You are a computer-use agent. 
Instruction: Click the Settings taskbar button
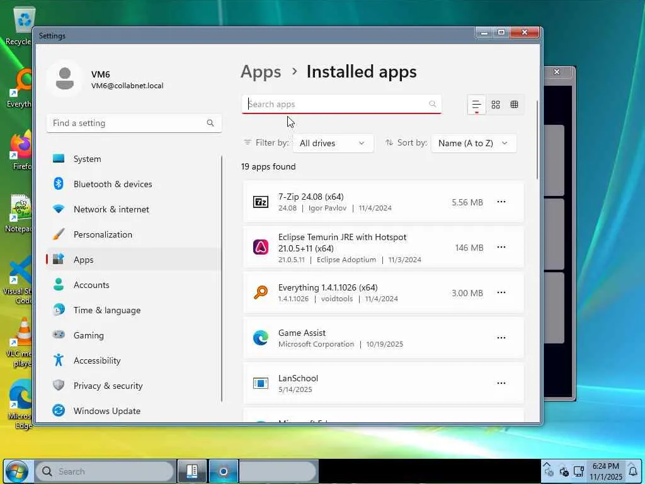tap(224, 471)
